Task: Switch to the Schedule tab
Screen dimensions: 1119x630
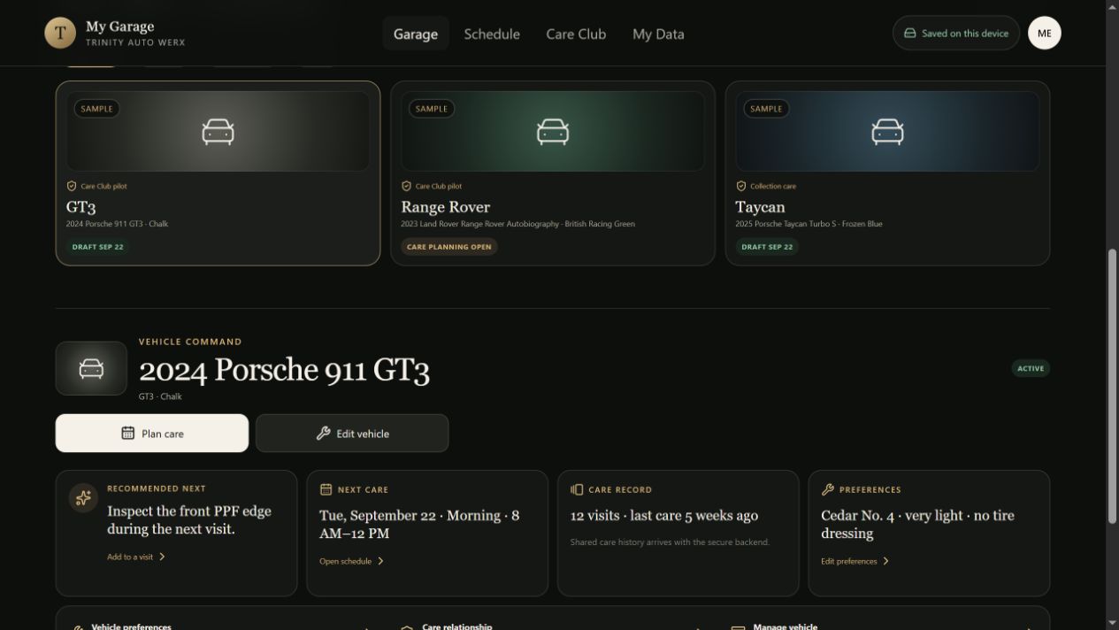Action: click(492, 34)
